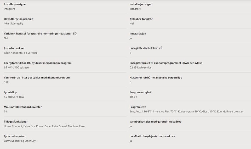Click the Programvarighet value '3:55 t'
Screen dimensions: 251x149
coord(133,97)
